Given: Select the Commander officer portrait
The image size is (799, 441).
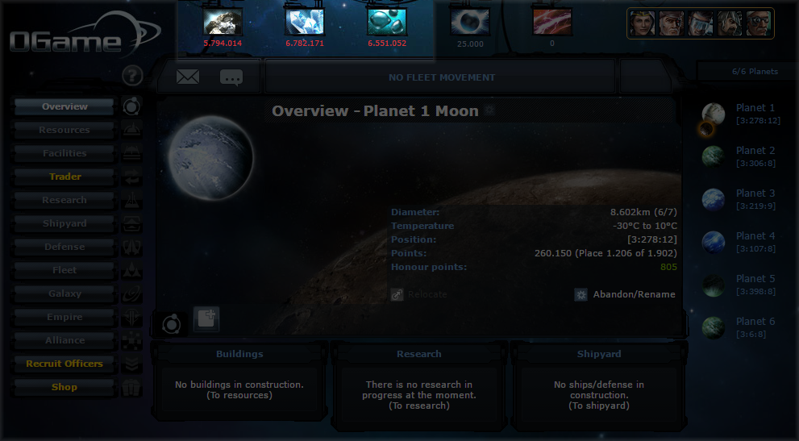Looking at the screenshot, I should click(x=642, y=23).
